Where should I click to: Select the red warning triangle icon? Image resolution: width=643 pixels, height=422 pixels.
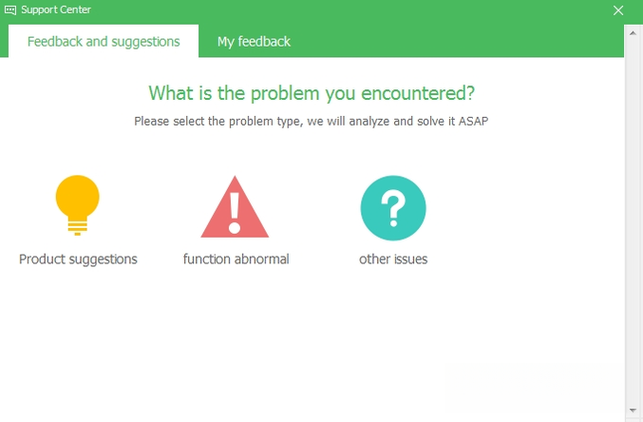235,207
